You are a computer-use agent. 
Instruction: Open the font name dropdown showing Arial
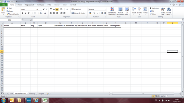(34, 9)
